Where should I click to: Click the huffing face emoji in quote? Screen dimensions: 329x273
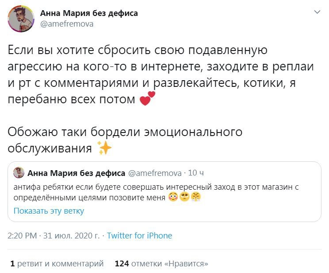coord(195,197)
